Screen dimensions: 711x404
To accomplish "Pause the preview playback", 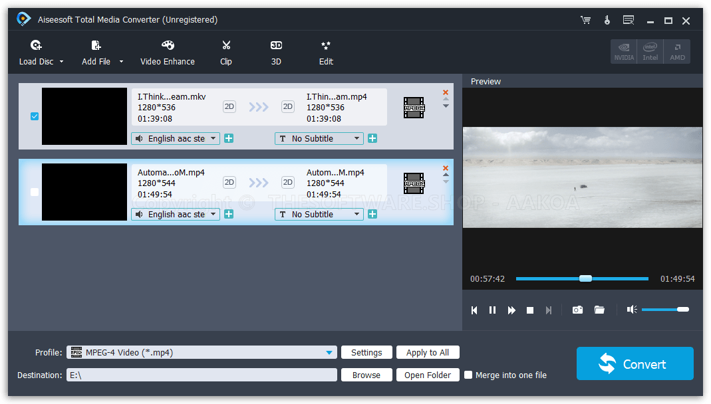I will 492,310.
